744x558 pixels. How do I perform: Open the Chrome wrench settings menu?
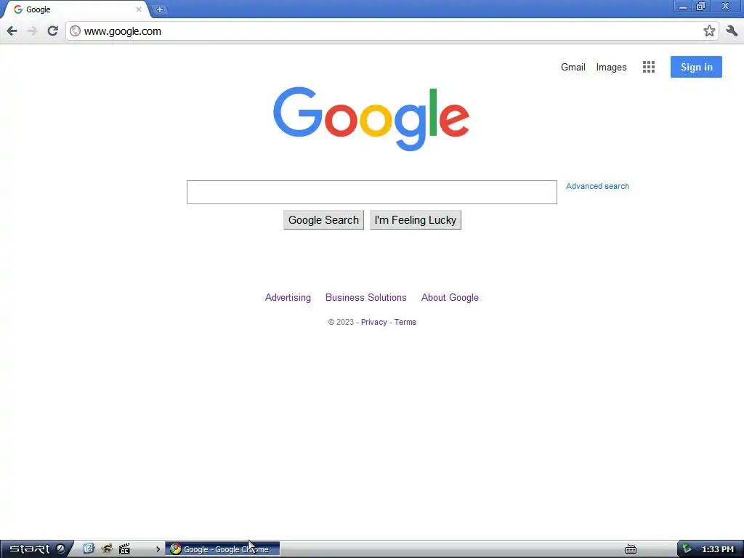(x=732, y=31)
